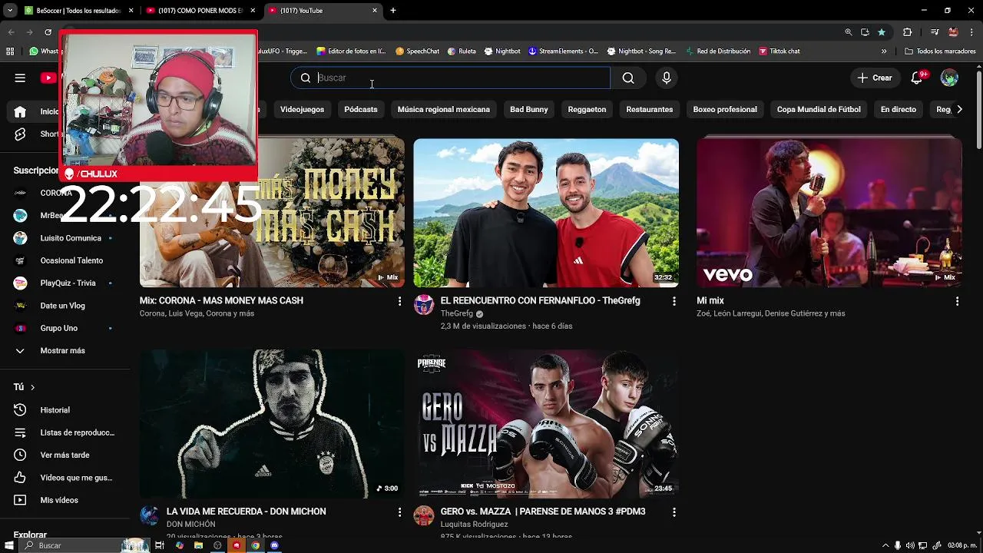Start voice search with microphone icon
This screenshot has width=983, height=553.
667,78
